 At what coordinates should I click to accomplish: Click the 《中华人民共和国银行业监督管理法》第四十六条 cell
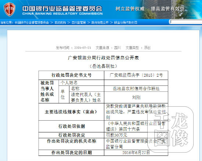136,126
